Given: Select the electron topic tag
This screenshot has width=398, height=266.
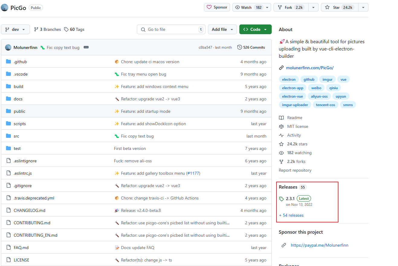Looking at the screenshot, I should click(289, 79).
